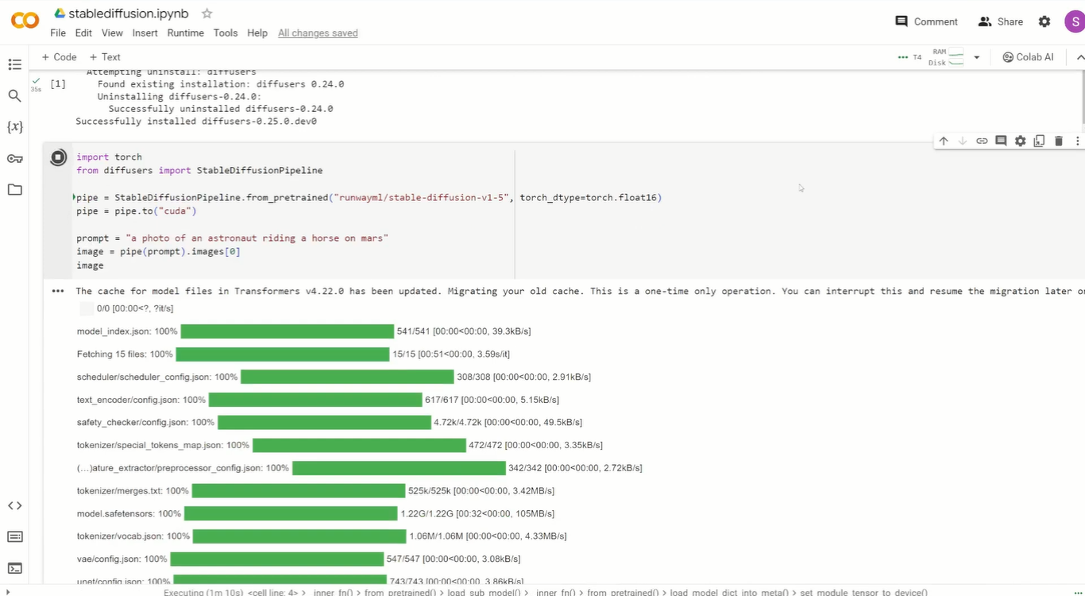The height and width of the screenshot is (596, 1085).
Task: Open the notebook search panel
Action: click(x=14, y=95)
